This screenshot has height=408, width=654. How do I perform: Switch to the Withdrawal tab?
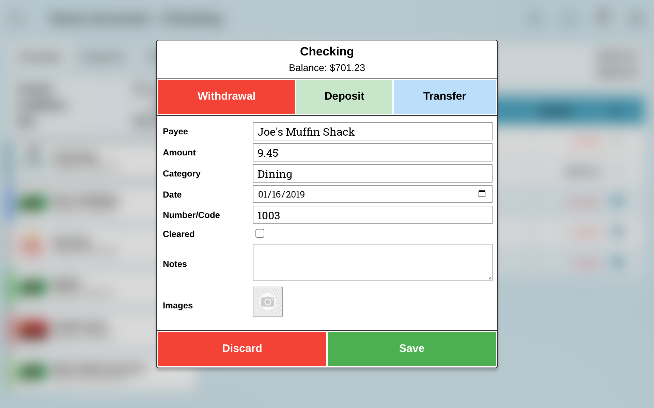(227, 97)
